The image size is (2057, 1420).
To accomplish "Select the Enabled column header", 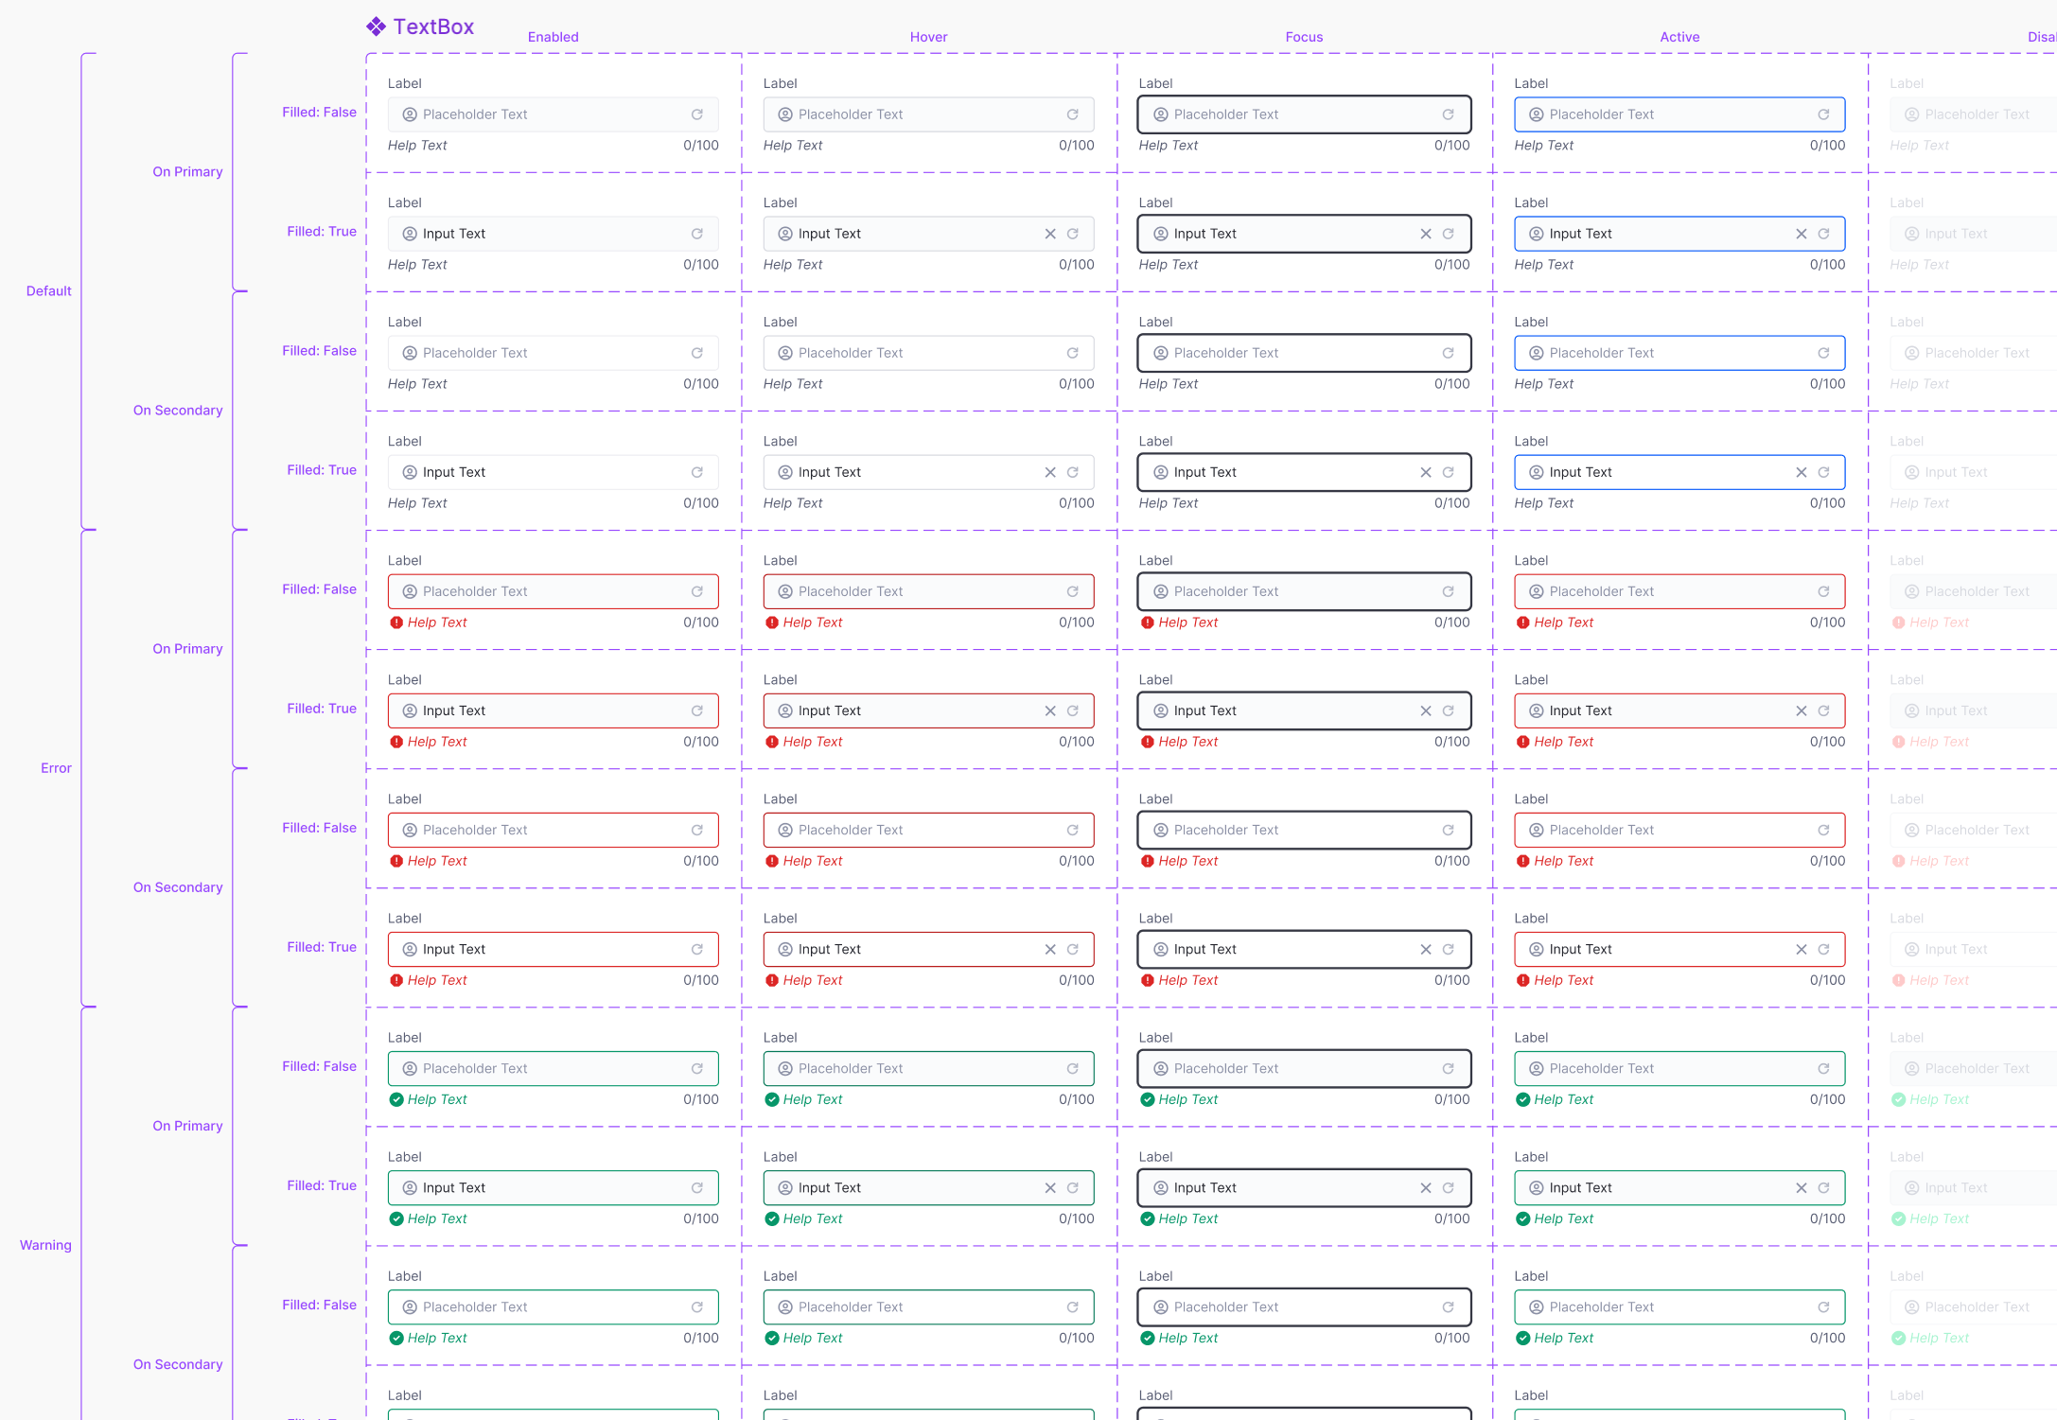I will coord(554,37).
